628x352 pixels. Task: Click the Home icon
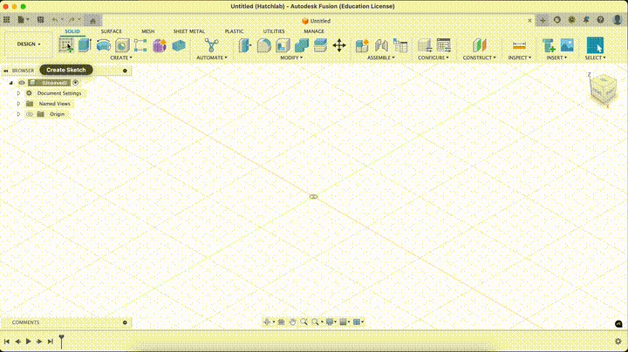pos(92,20)
